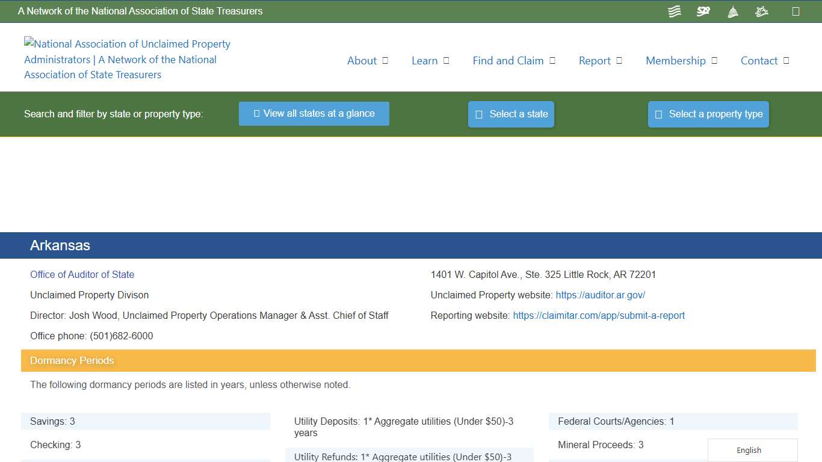Select the Contact menu item
The width and height of the screenshot is (822, 462).
(x=759, y=61)
